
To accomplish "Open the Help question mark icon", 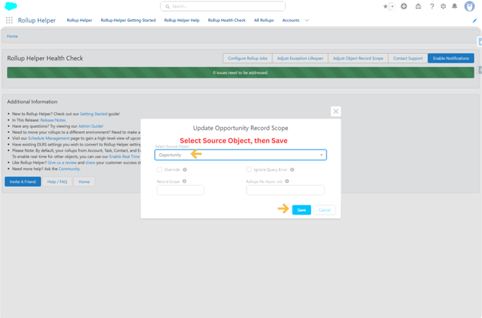I will point(432,6).
